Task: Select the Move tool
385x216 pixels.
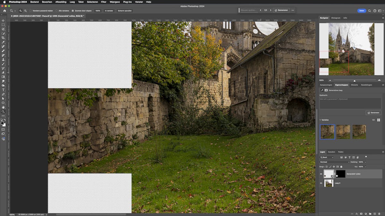Action: click(x=3, y=20)
